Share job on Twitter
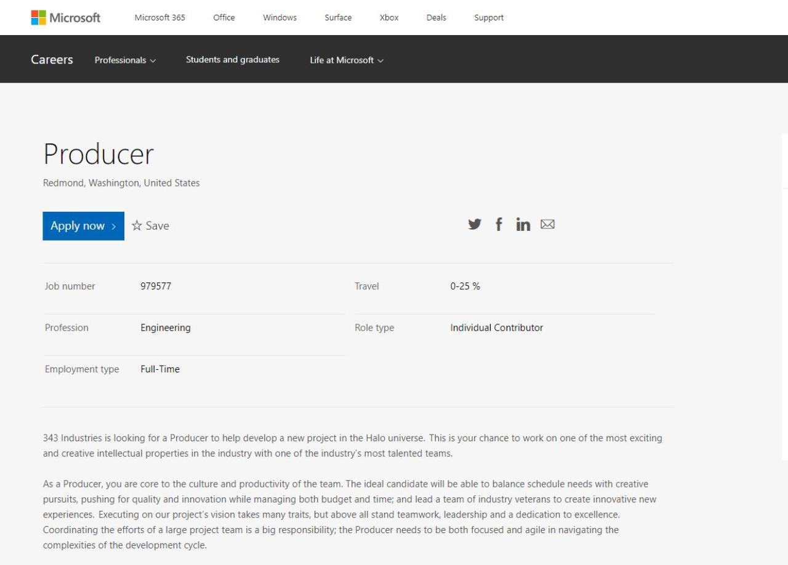 (x=475, y=225)
